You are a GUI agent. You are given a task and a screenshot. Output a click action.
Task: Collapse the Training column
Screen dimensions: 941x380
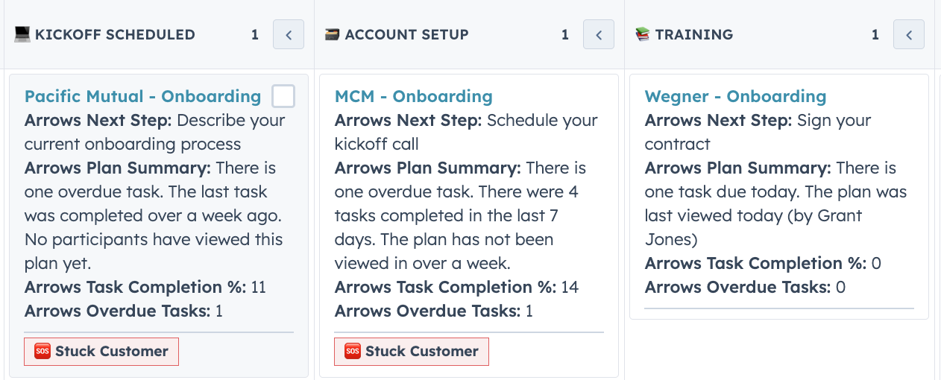[x=909, y=34]
